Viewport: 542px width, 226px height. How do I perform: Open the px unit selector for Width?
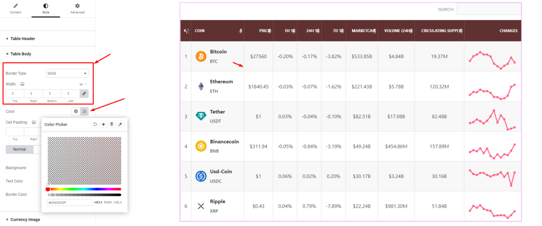83,84
